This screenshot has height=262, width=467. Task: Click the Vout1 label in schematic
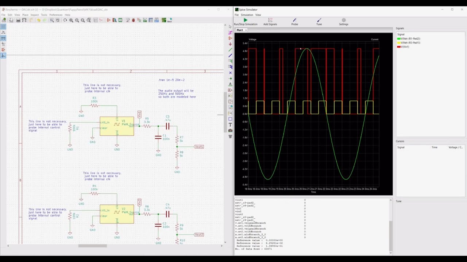tap(199, 147)
